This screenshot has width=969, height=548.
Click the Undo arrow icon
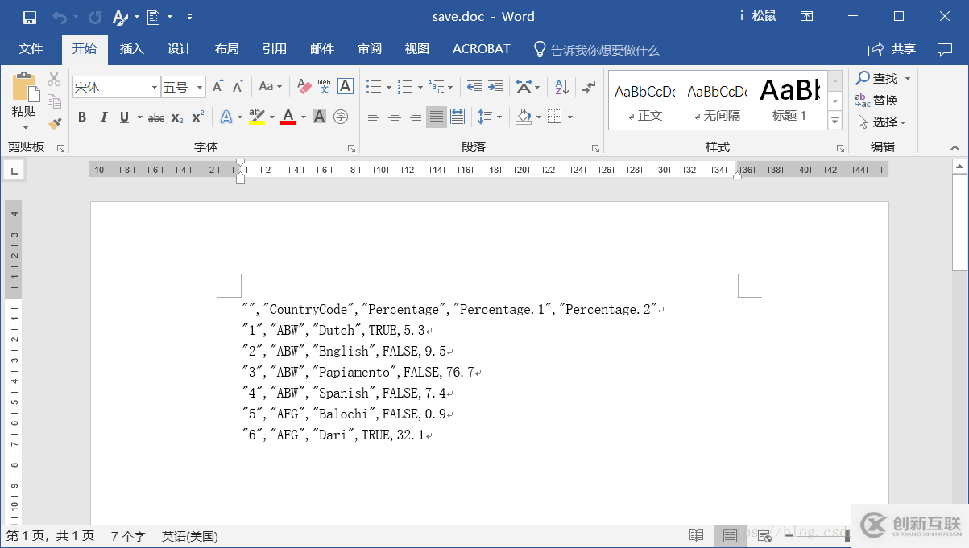[60, 17]
